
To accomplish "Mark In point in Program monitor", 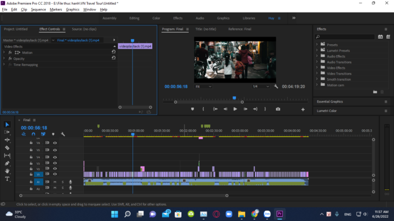I will (203, 109).
